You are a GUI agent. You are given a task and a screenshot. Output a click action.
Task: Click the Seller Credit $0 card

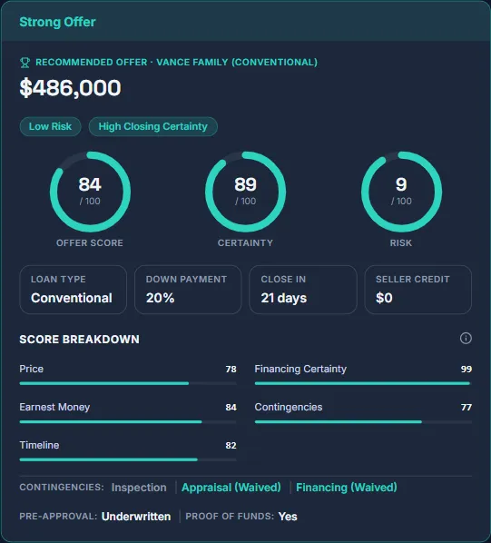tap(418, 290)
